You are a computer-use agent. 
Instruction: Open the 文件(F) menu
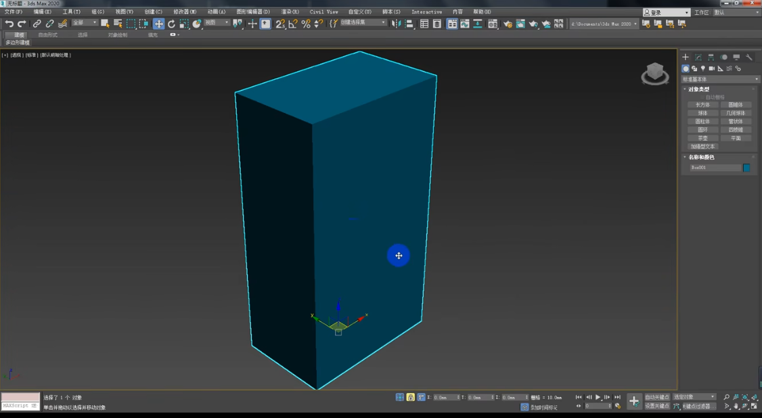[13, 11]
